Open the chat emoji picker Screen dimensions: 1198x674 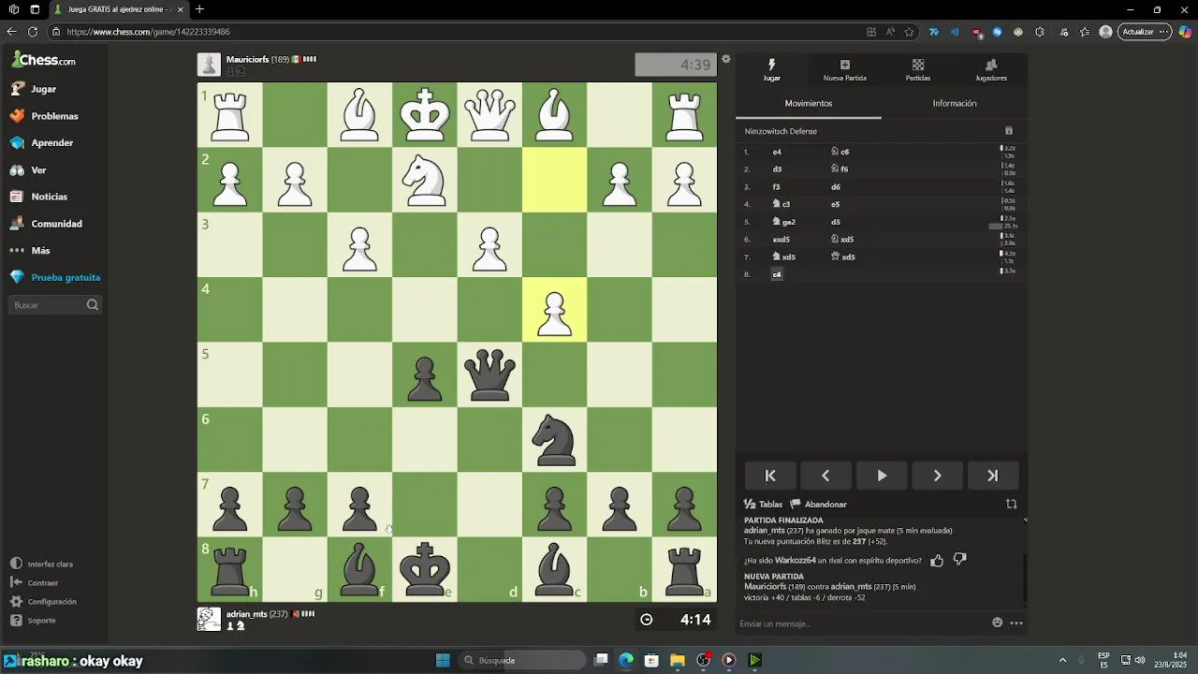coord(998,623)
